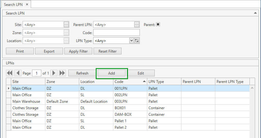
Task: Close the Search LPN tab
Action: (x=27, y=4)
